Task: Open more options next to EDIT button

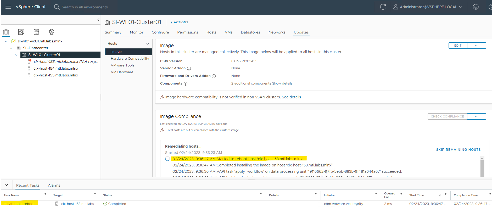Action: (x=477, y=46)
